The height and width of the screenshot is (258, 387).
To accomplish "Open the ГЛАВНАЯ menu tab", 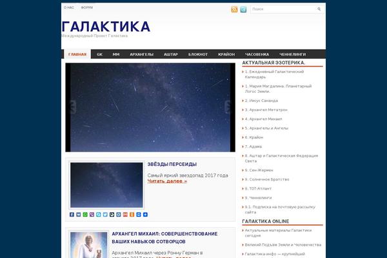I will [77, 54].
